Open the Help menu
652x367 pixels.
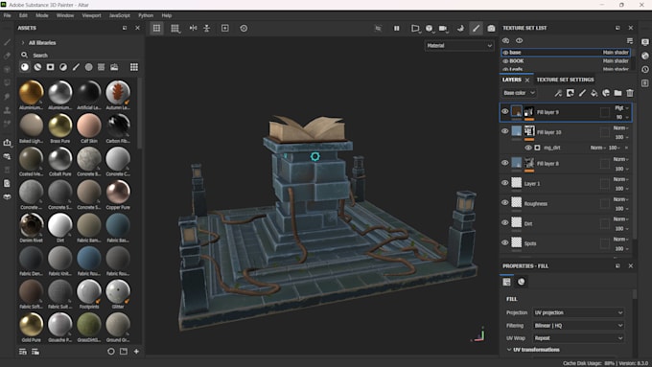167,15
